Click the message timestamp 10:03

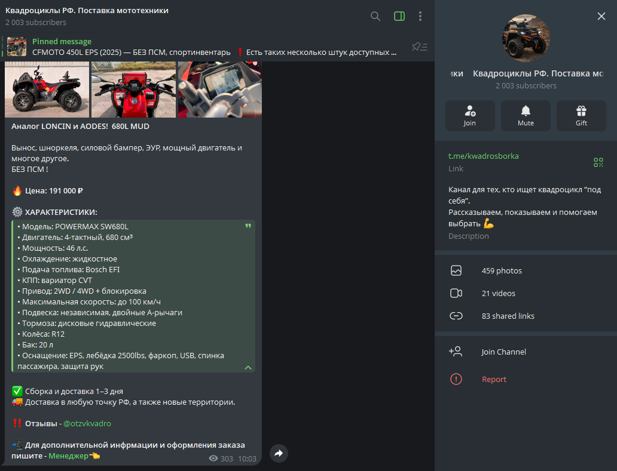247,458
